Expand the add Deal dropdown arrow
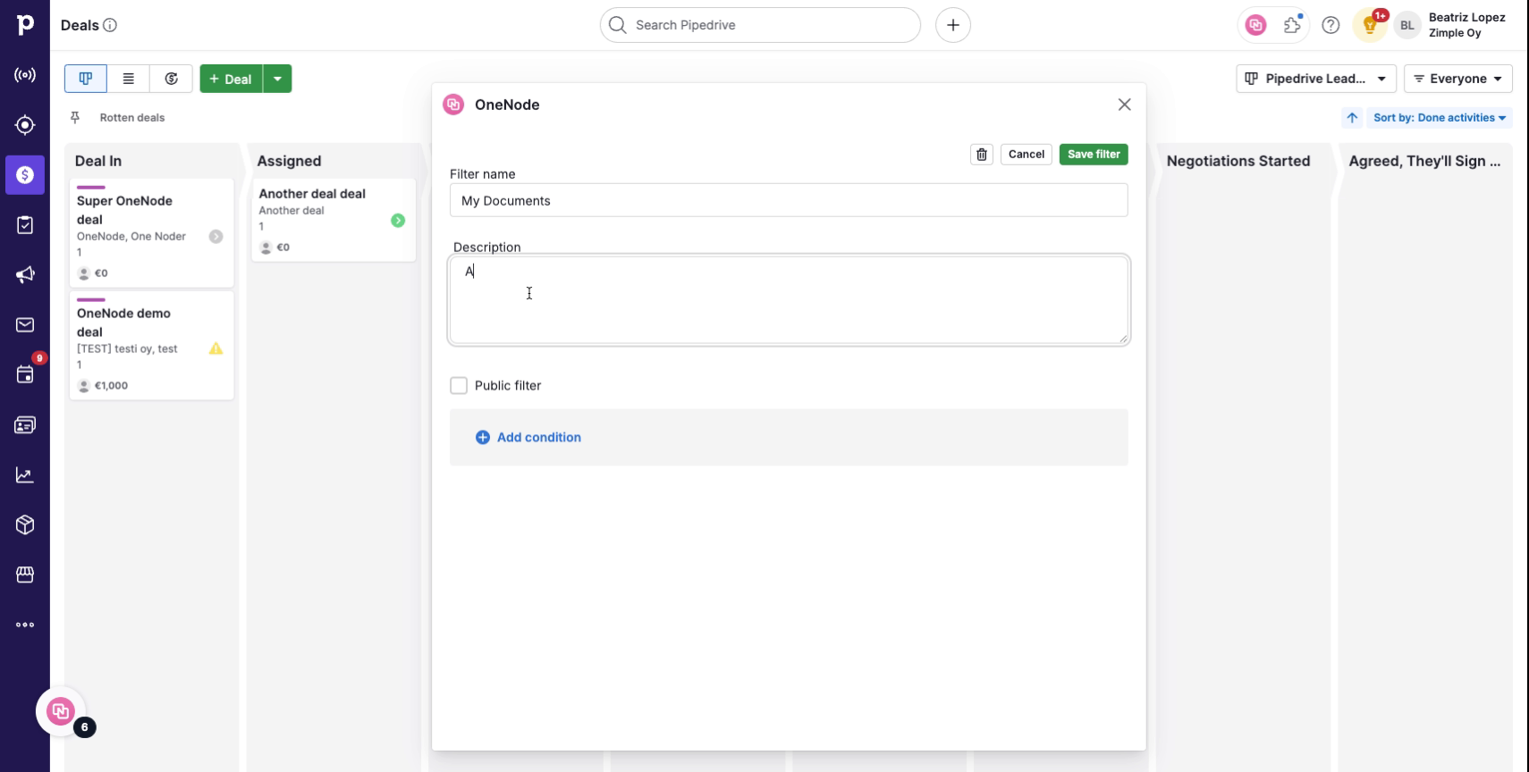Image resolution: width=1529 pixels, height=772 pixels. [277, 79]
